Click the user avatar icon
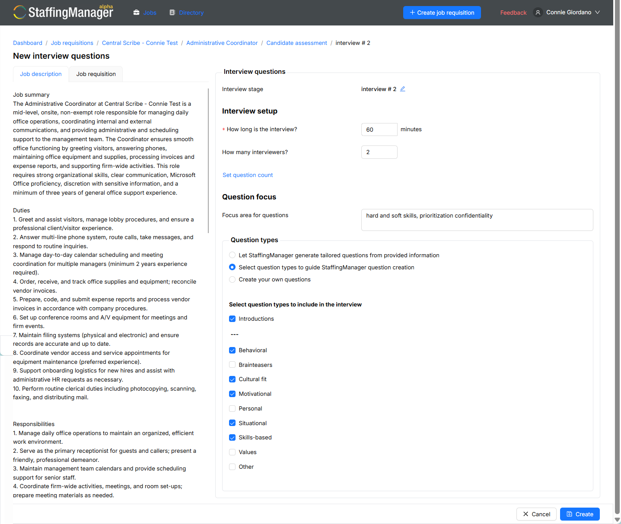The height and width of the screenshot is (524, 621). pyautogui.click(x=538, y=13)
